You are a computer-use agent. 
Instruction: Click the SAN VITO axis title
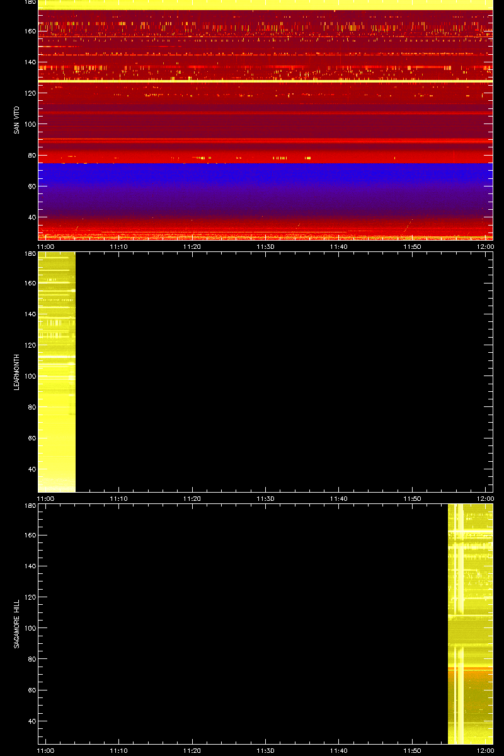tap(16, 120)
